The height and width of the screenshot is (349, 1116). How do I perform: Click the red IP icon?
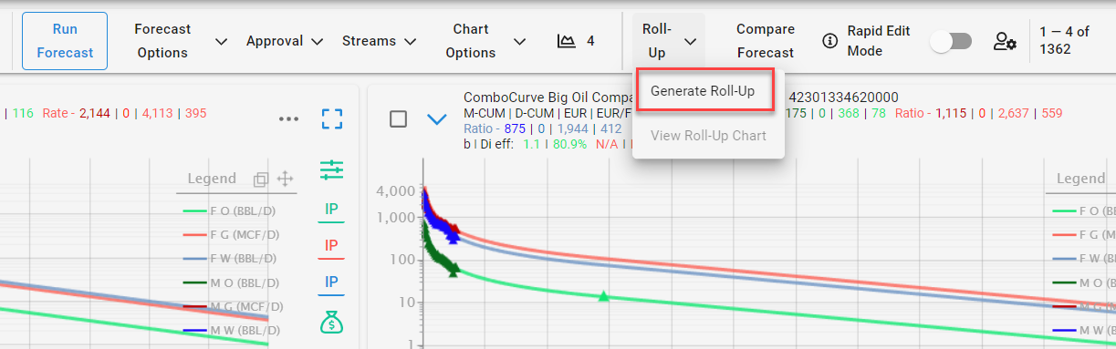[x=332, y=247]
